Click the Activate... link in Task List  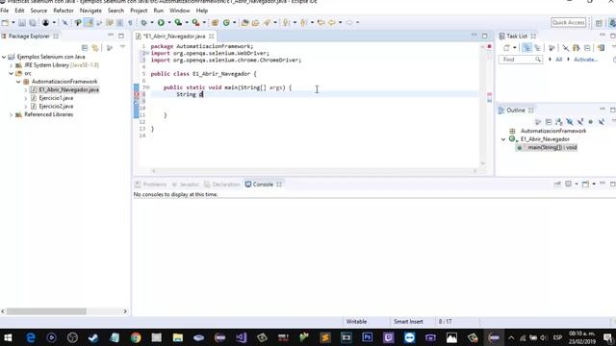click(x=585, y=60)
